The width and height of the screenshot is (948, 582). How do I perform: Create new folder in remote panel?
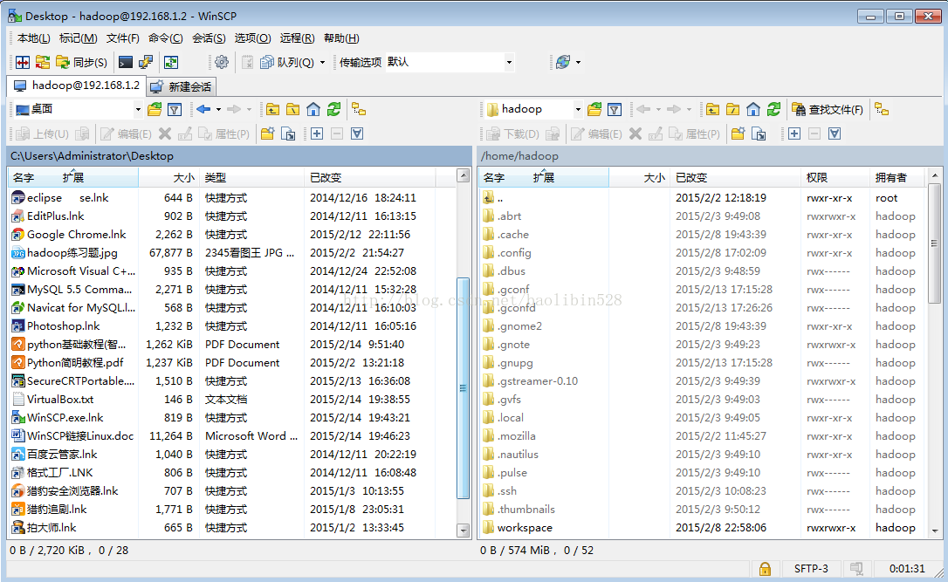click(x=738, y=134)
